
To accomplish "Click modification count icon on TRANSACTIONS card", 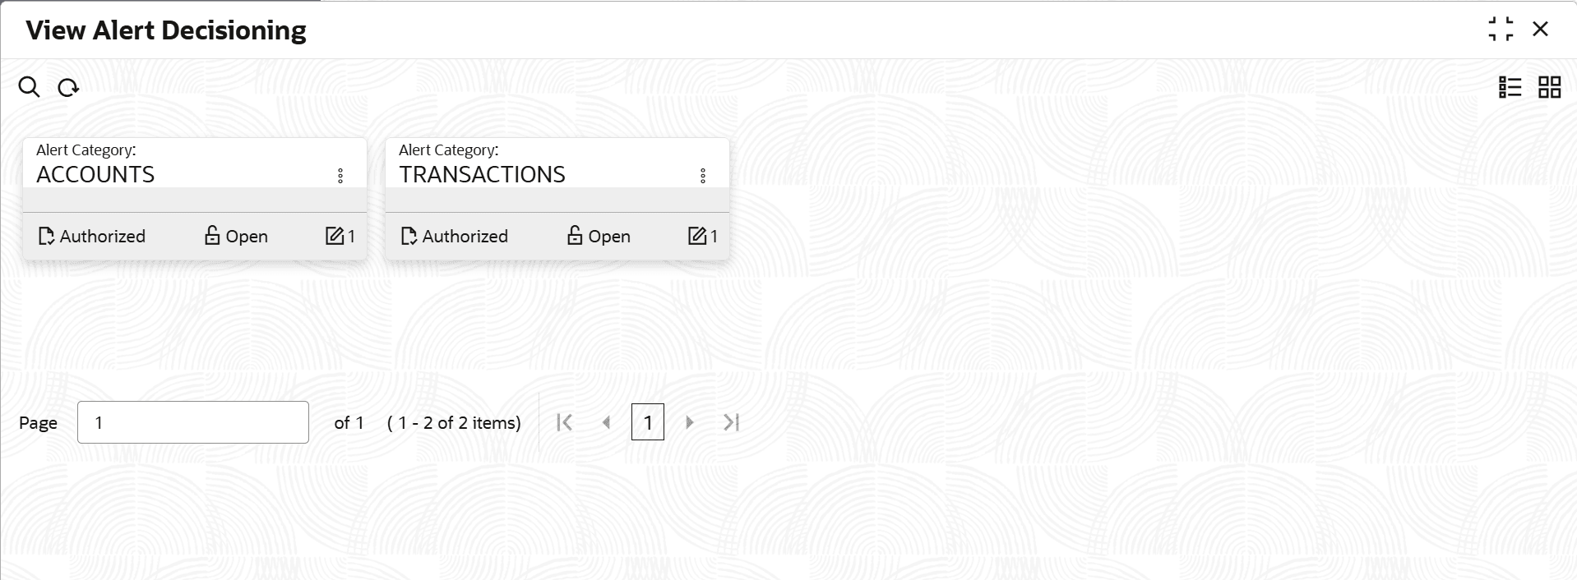I will click(x=696, y=237).
